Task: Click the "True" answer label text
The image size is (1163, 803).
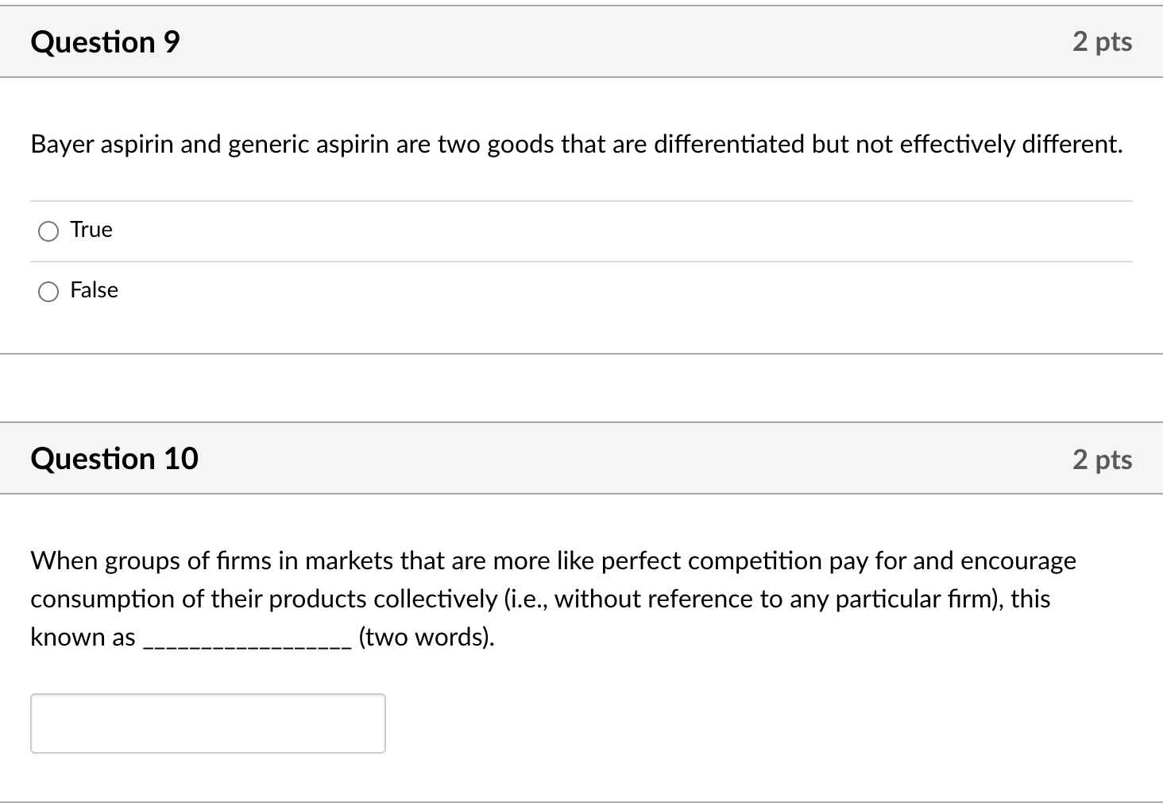Action: point(91,230)
